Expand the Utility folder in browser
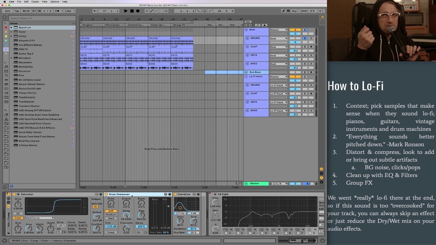Screen dimensions: 436x245 point(11,36)
